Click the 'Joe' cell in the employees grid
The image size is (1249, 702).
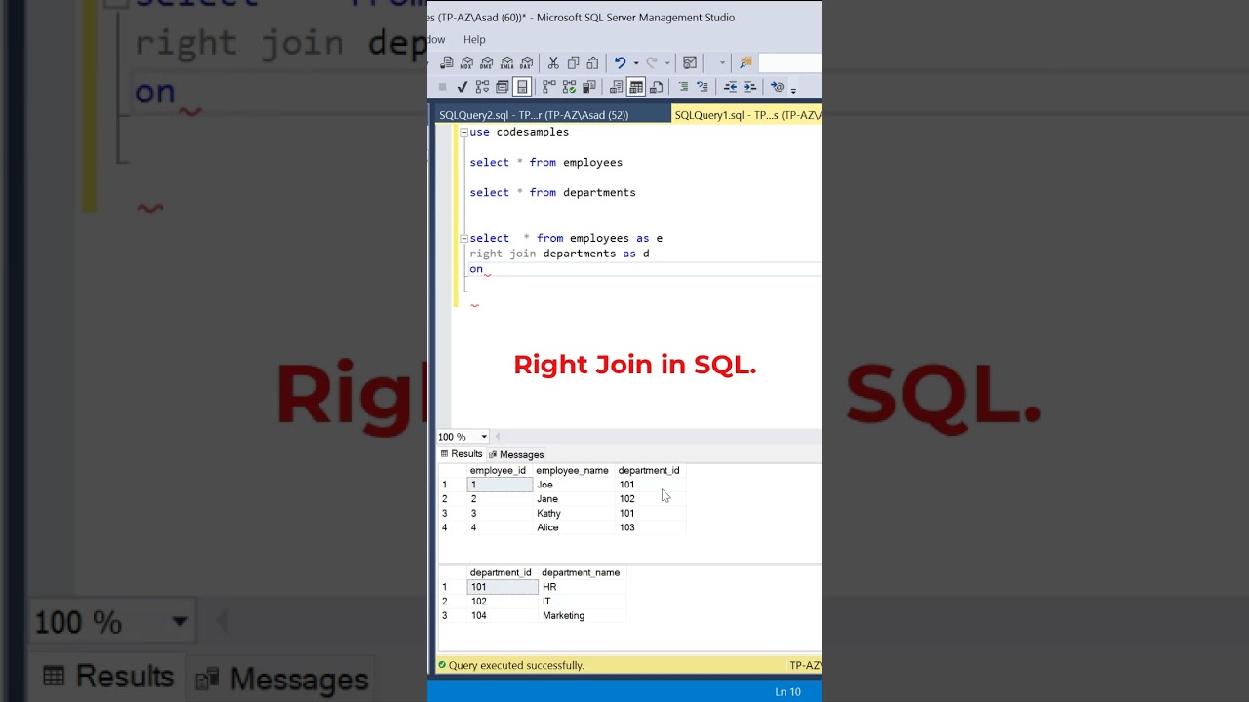[x=574, y=485]
